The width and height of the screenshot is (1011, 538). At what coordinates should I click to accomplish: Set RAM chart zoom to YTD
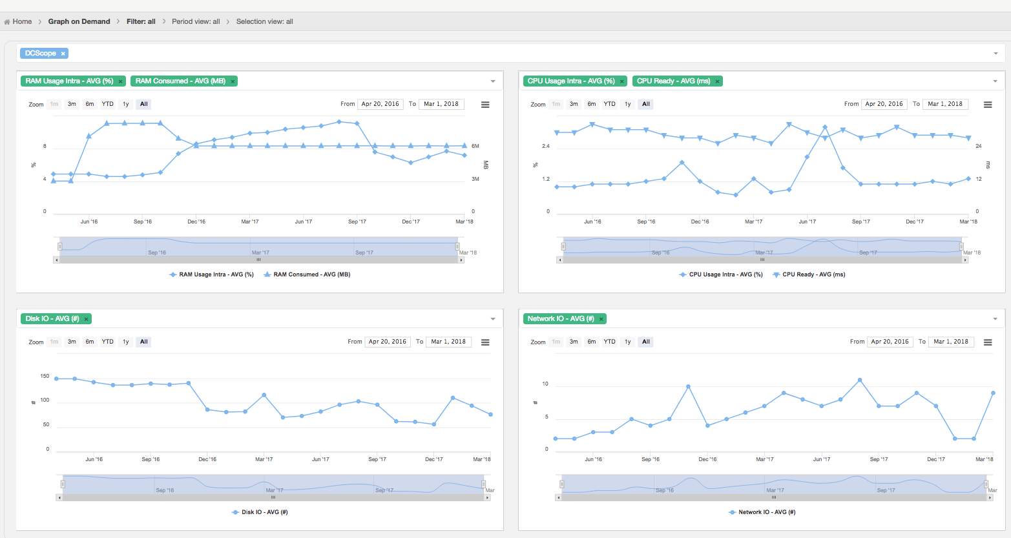coord(108,104)
